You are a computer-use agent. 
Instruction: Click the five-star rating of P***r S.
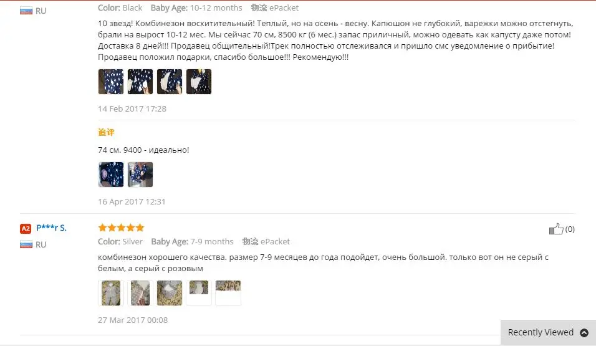tap(121, 228)
